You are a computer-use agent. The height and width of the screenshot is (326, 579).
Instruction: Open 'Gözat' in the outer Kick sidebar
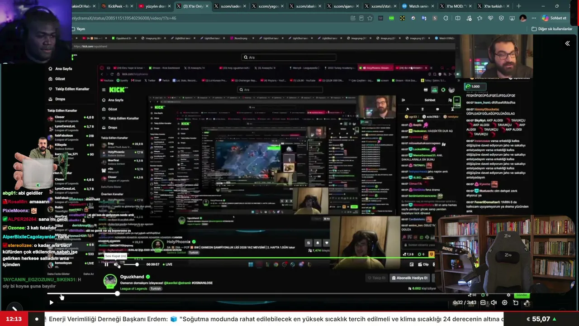click(57, 79)
